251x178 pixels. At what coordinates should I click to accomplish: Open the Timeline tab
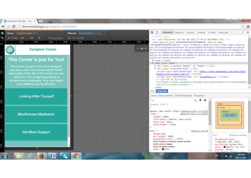click(201, 32)
